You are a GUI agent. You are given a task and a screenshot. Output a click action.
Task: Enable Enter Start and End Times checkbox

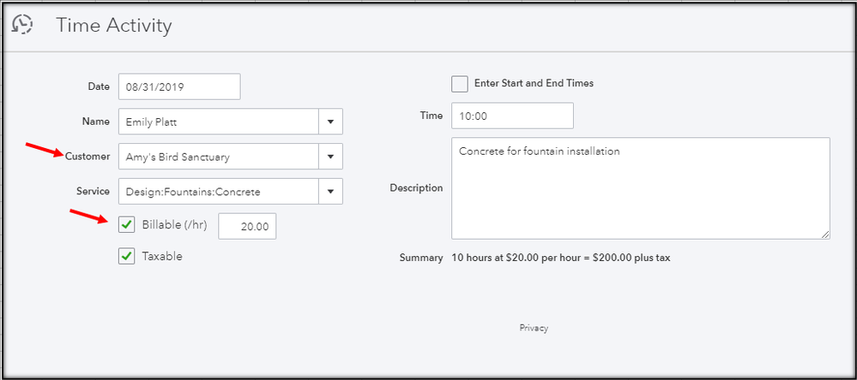tap(460, 84)
